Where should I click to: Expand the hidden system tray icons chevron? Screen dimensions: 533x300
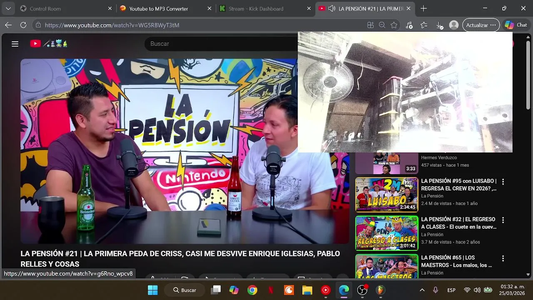tap(422, 290)
